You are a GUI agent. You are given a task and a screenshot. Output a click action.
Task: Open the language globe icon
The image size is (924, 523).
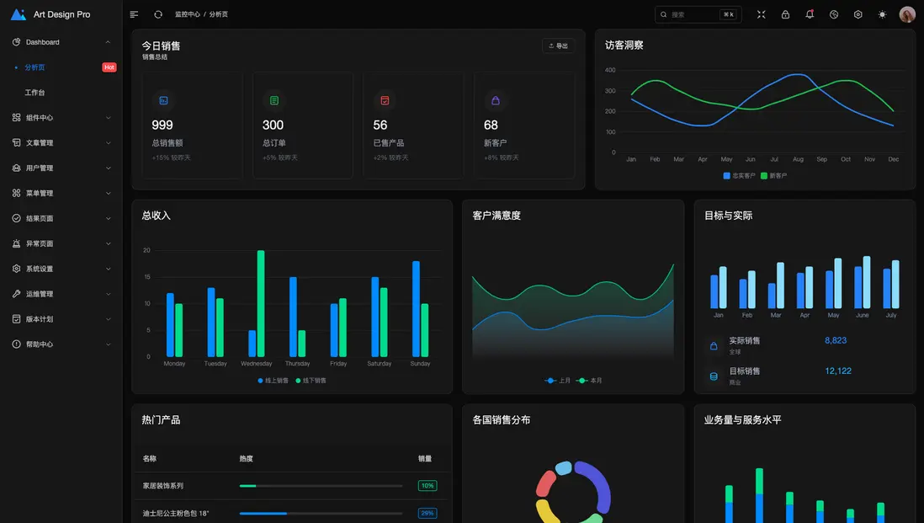point(834,14)
